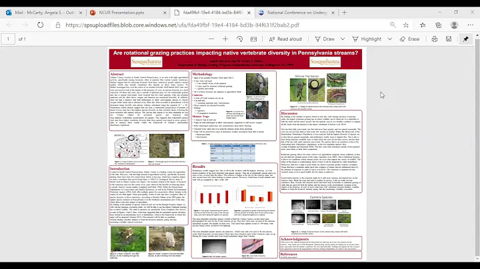480x269 pixels.
Task: Rotate the PDF page
Action: pos(240,39)
